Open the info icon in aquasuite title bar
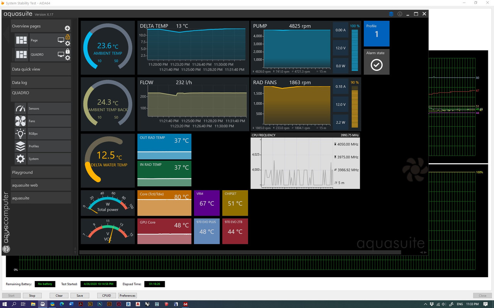494x308 pixels. coord(400,14)
